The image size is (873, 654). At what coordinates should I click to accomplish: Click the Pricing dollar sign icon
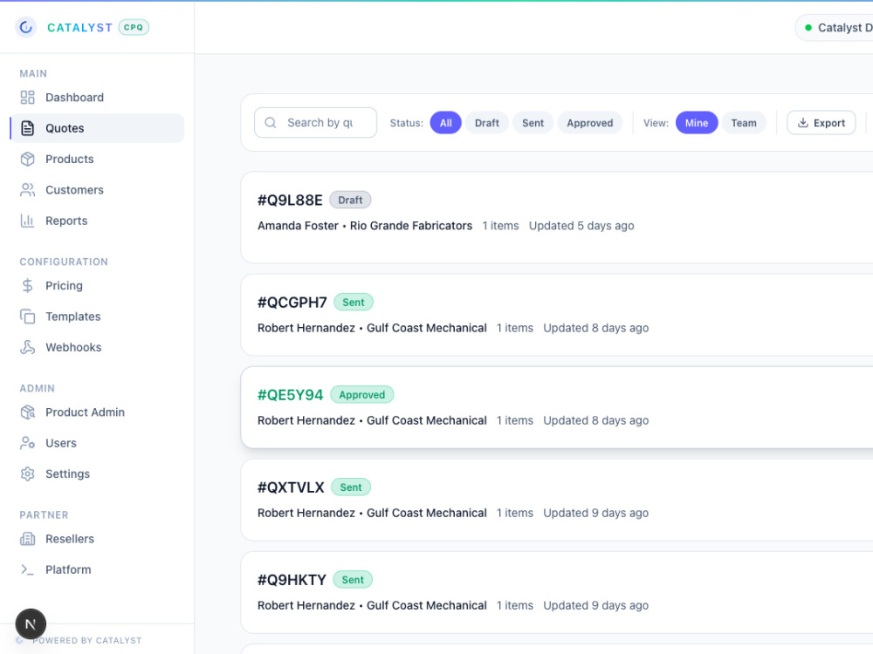coord(27,286)
